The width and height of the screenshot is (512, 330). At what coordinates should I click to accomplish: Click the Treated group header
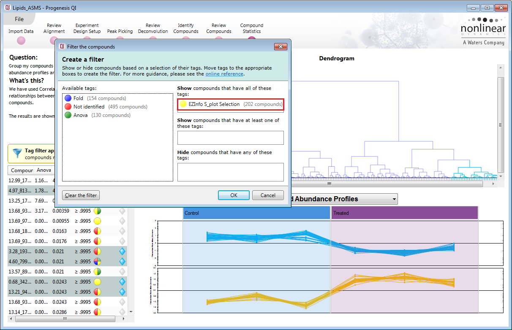pos(404,213)
